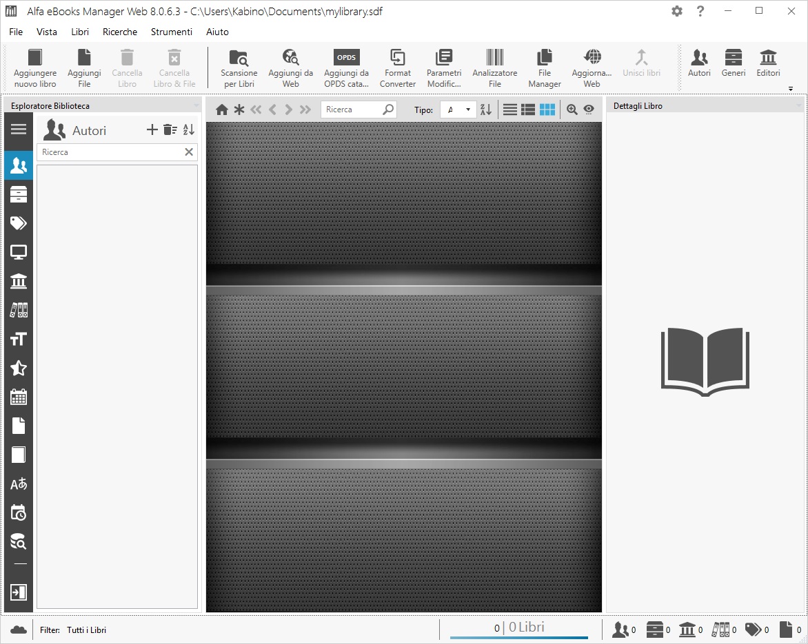Screen dimensions: 808x644
Task: Add a new author with plus
Action: click(x=152, y=129)
